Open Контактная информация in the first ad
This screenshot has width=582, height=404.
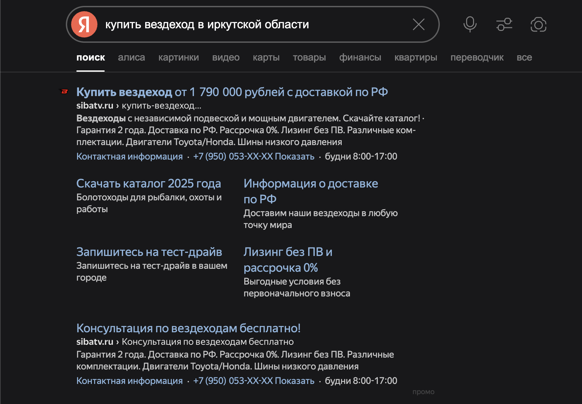[129, 156]
